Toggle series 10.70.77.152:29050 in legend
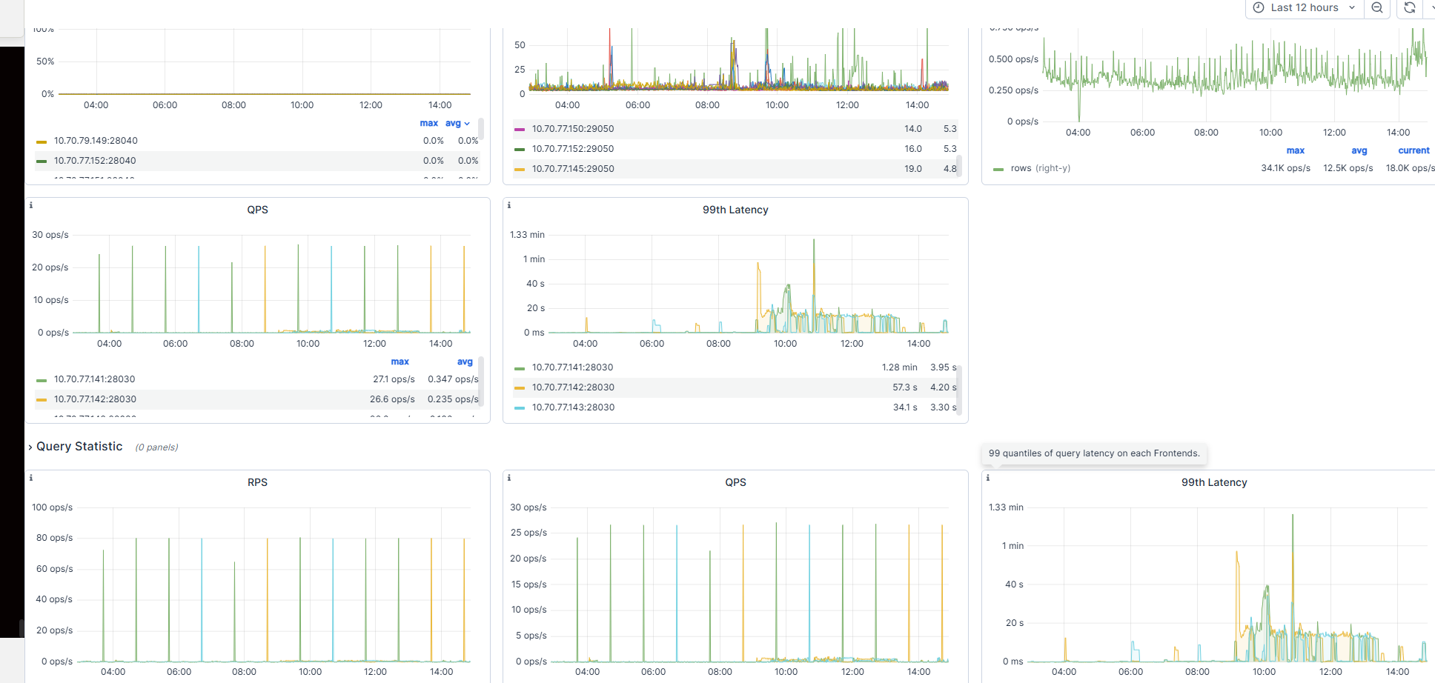Viewport: 1435px width, 683px height. (x=573, y=149)
